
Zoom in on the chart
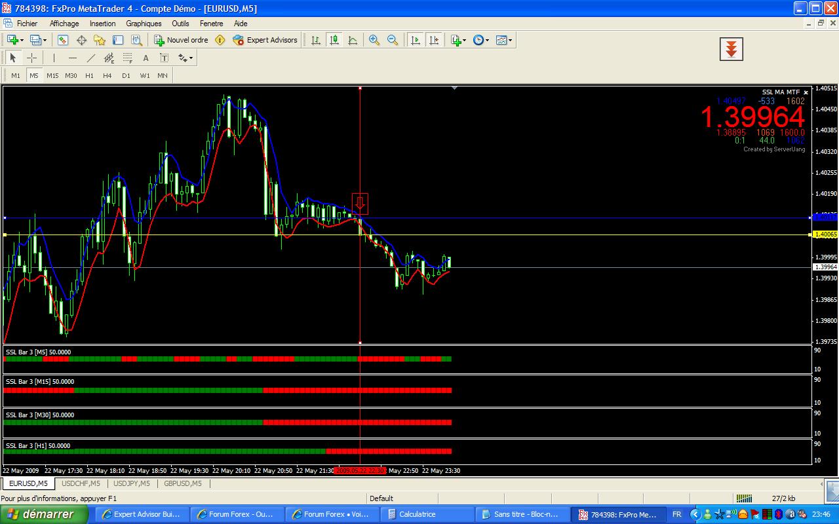[x=374, y=40]
